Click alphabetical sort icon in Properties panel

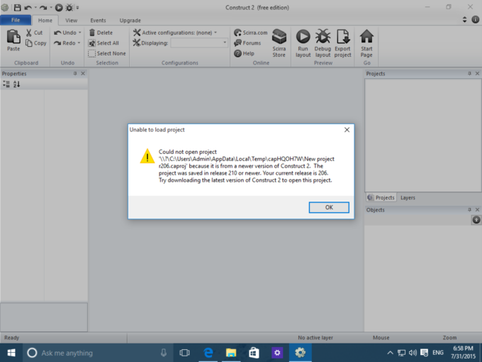(x=16, y=84)
